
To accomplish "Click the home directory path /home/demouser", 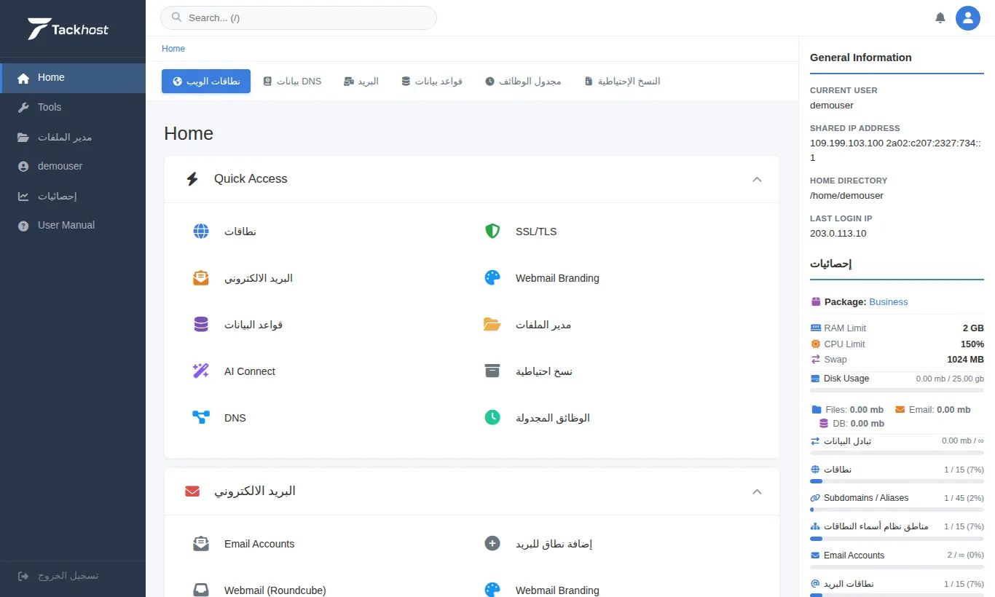I will point(846,195).
